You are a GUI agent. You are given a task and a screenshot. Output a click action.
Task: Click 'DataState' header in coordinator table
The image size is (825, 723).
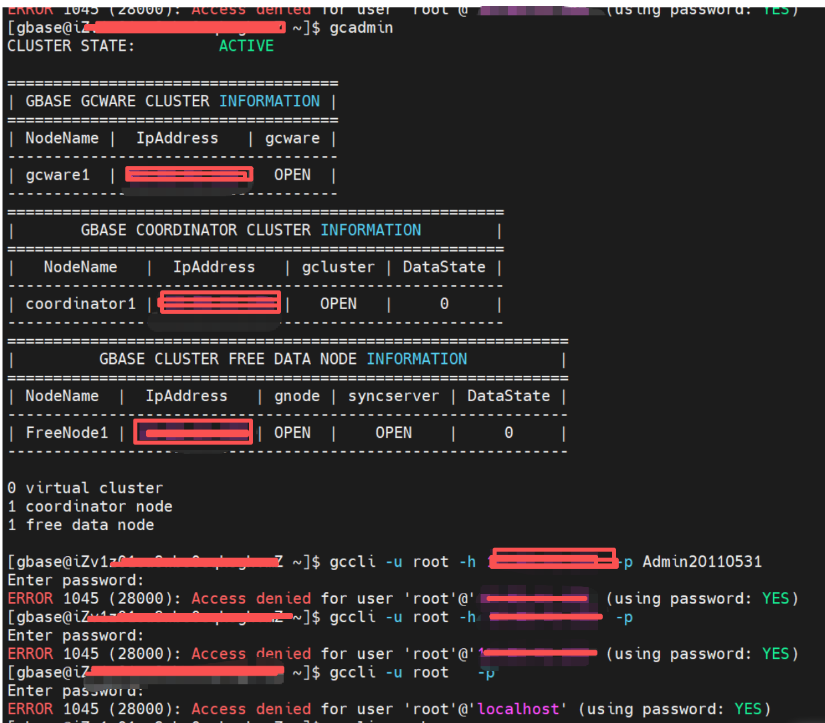tap(444, 267)
